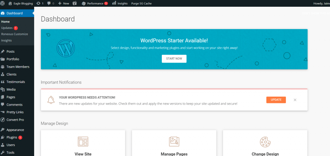Click the Posts pushpin icon
The width and height of the screenshot is (330, 156).
[x=3, y=52]
